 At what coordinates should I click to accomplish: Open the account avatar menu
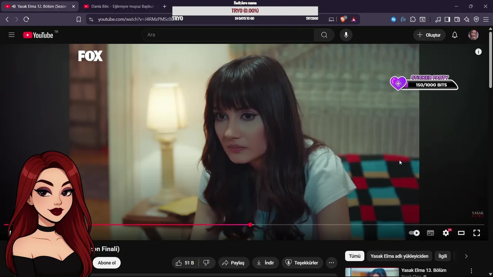473,35
